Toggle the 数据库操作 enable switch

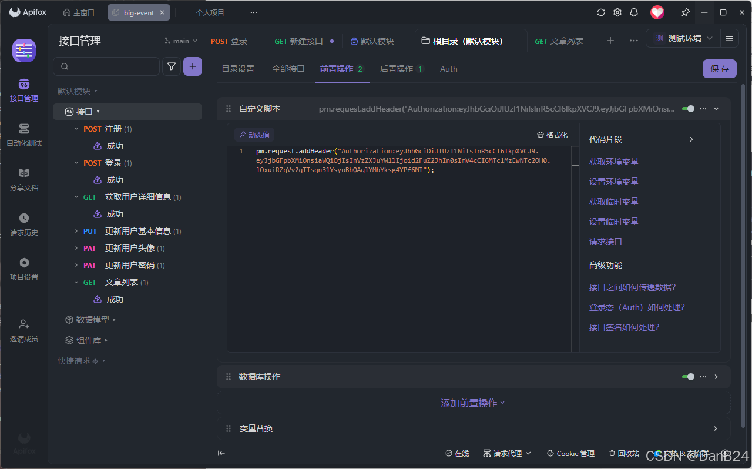click(688, 377)
